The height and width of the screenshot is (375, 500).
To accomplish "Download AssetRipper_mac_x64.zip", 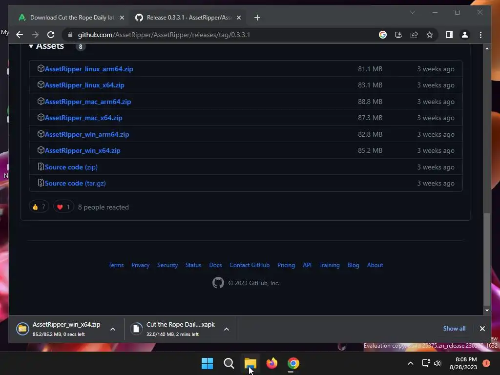I will pos(83,118).
